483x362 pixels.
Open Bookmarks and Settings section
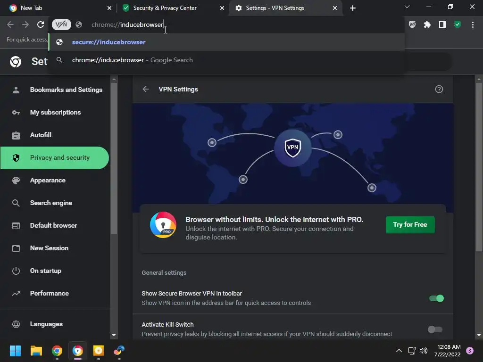pos(55,90)
